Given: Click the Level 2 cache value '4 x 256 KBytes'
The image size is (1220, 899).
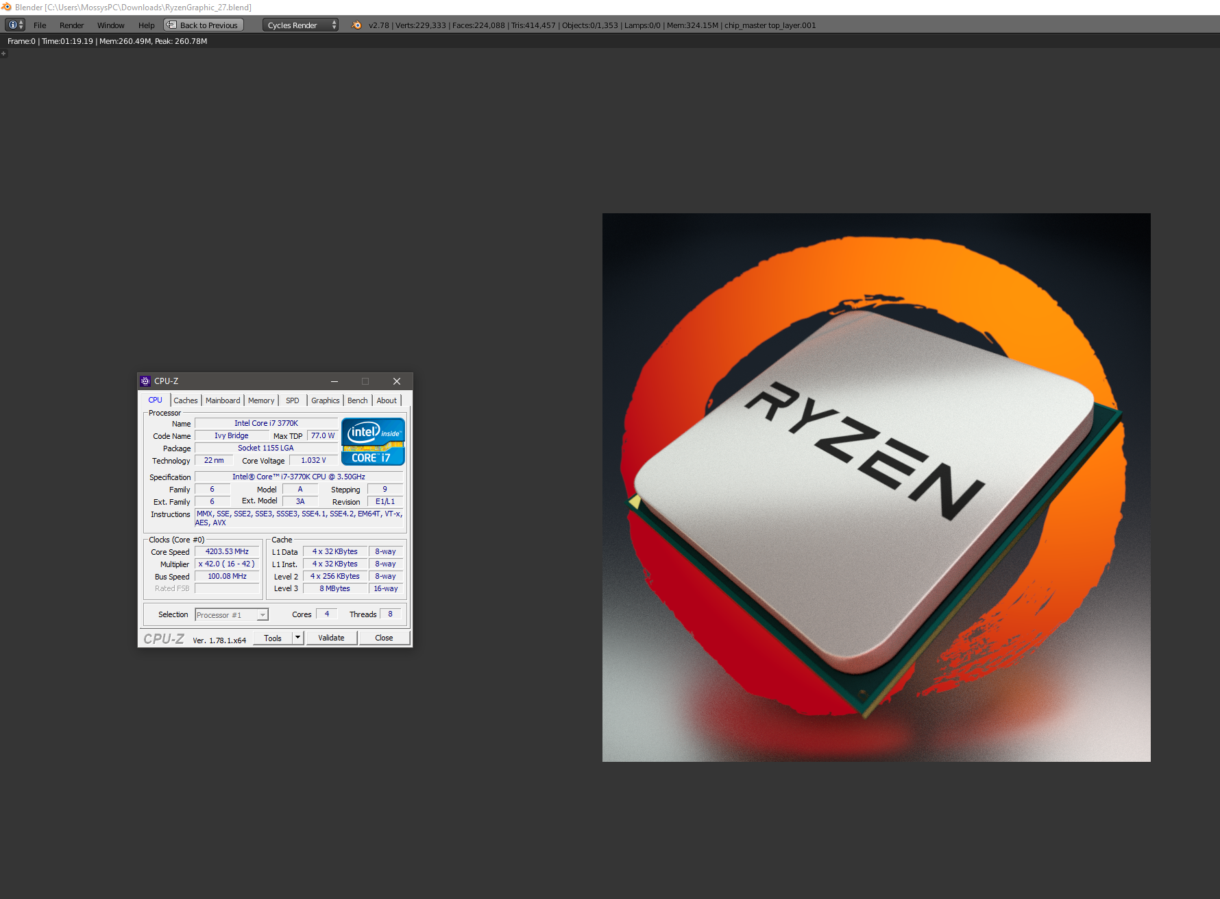Looking at the screenshot, I should [x=335, y=576].
